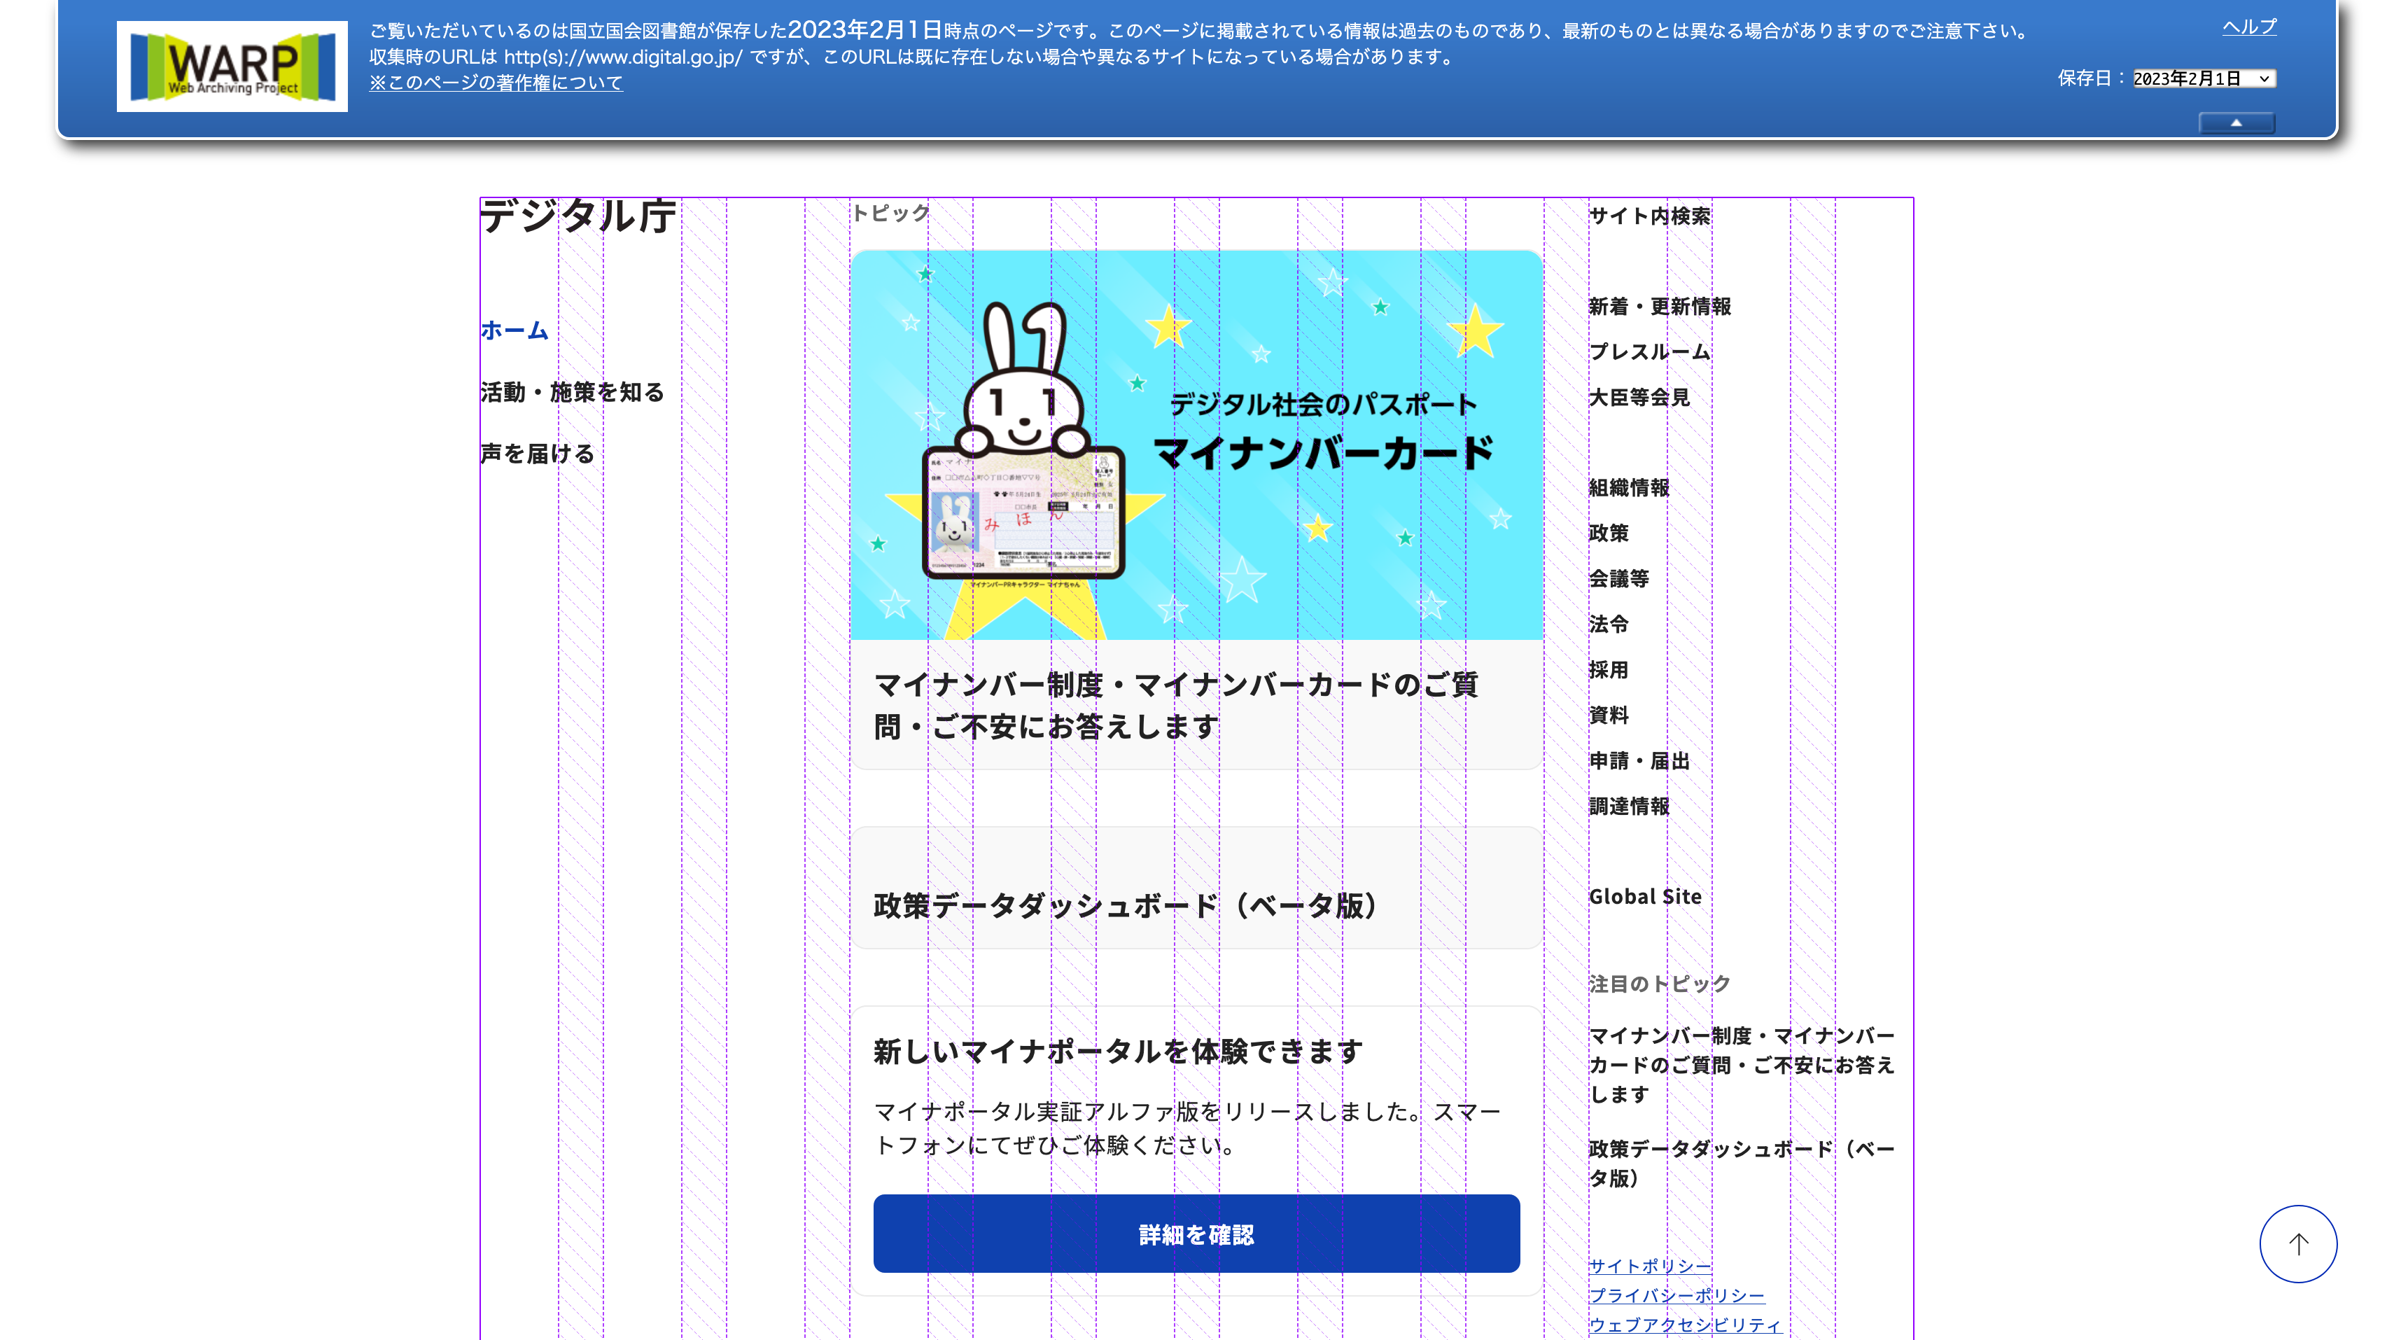Open the 保存日 date dropdown
2394x1340 pixels.
pos(2203,79)
